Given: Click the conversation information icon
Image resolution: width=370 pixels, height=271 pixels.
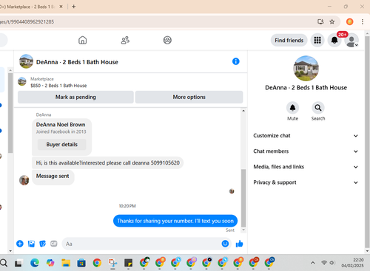Looking at the screenshot, I should (236, 61).
